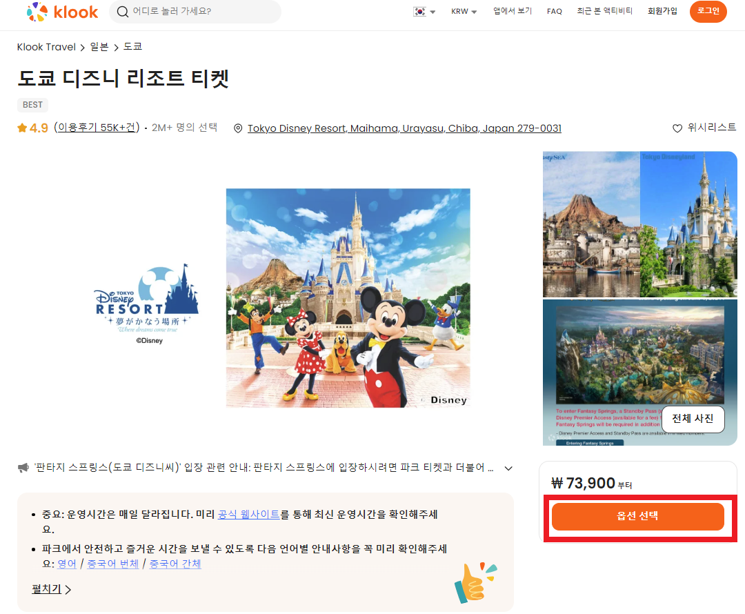Open the main Mickey Mouse castle photo
Image resolution: width=745 pixels, height=614 pixels.
[x=348, y=298]
